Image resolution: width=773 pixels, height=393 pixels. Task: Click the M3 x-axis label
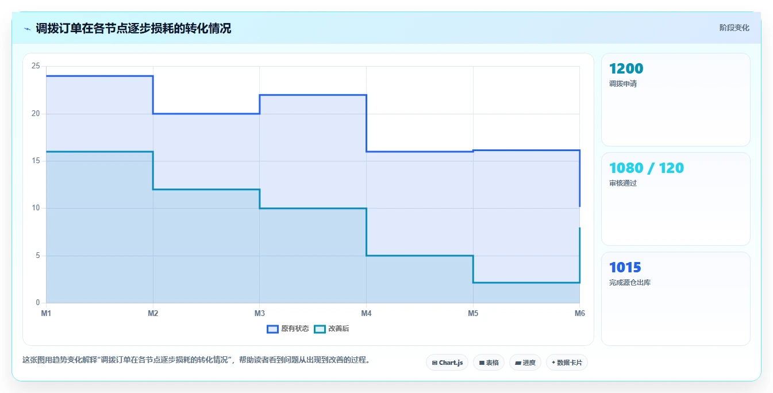[x=260, y=313]
